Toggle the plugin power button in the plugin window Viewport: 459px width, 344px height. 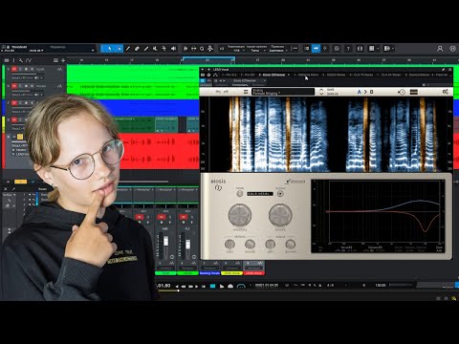203,81
